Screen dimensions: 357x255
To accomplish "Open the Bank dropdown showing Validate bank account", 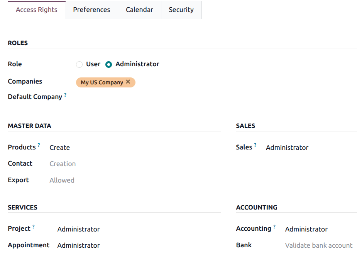I will click(x=321, y=245).
